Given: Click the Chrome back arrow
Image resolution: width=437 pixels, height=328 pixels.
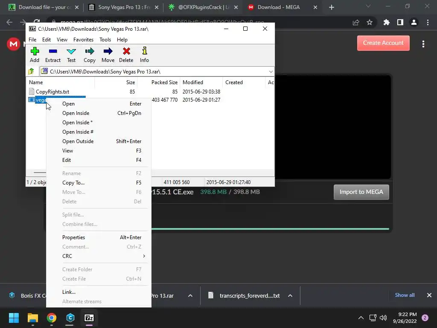Looking at the screenshot, I should click(9, 22).
